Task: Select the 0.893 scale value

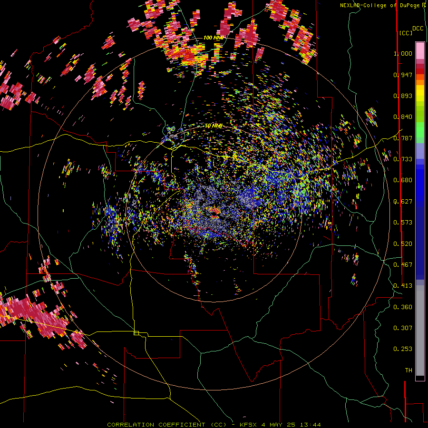Action: point(403,96)
